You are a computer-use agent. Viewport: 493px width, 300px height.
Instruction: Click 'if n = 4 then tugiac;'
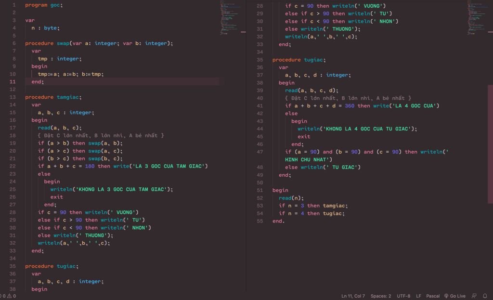311,213
